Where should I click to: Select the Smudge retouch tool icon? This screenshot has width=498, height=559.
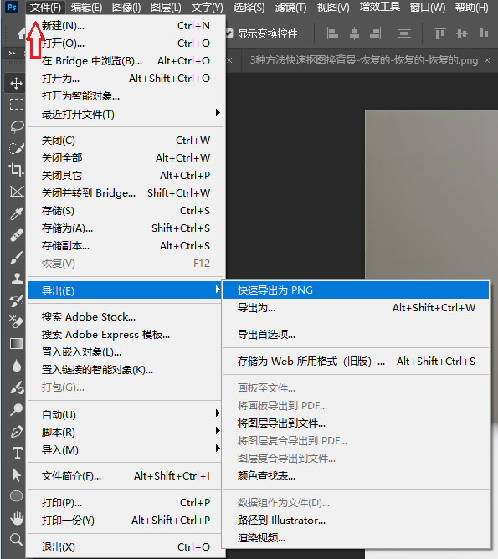(x=17, y=387)
